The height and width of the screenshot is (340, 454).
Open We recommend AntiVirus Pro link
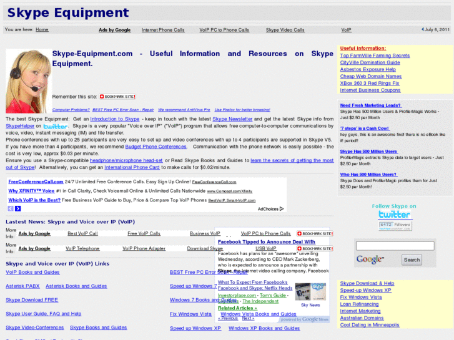tap(184, 110)
